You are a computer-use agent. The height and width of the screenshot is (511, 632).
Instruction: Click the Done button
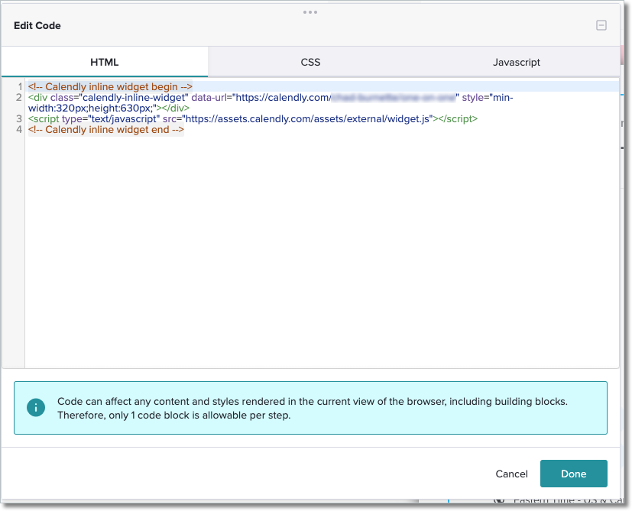pos(574,474)
